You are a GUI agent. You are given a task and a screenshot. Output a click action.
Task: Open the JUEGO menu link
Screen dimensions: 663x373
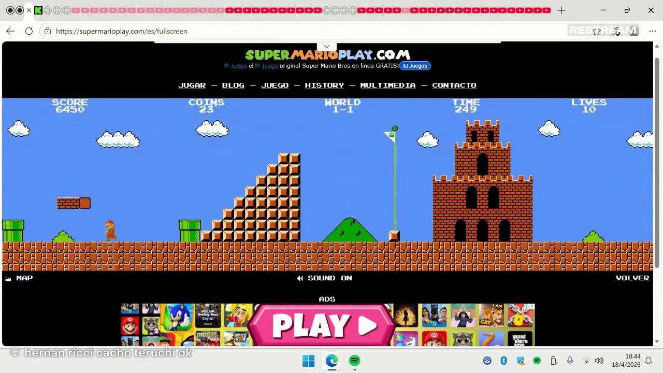275,85
